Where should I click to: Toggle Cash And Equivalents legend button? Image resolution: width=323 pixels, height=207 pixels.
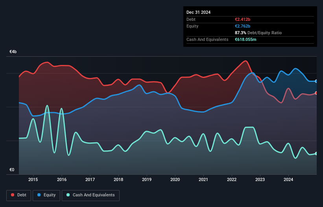90,195
